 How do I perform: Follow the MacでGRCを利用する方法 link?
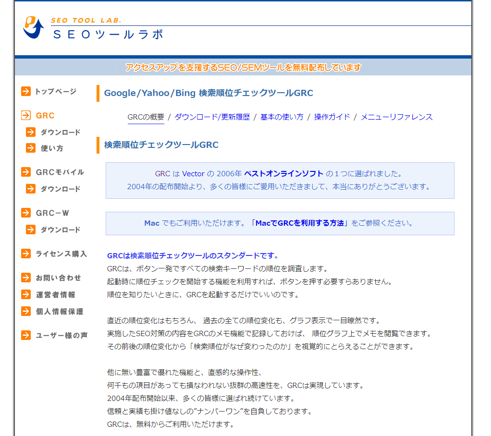click(300, 223)
